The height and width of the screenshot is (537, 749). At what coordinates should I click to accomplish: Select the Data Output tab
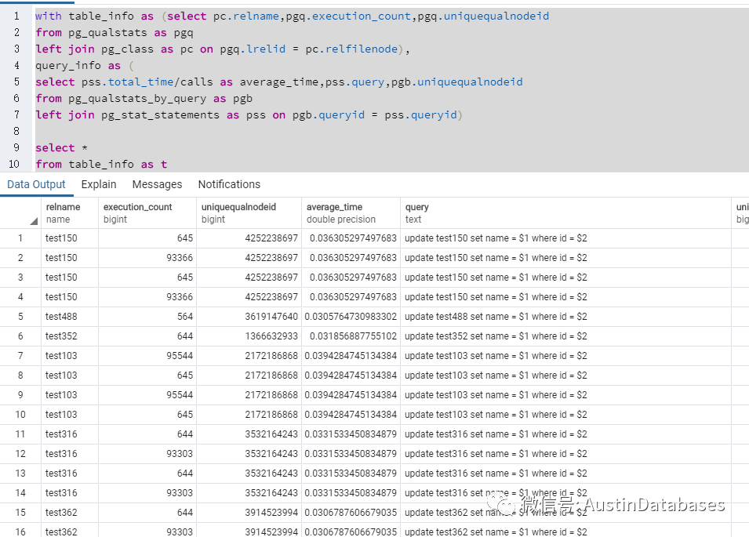click(36, 184)
